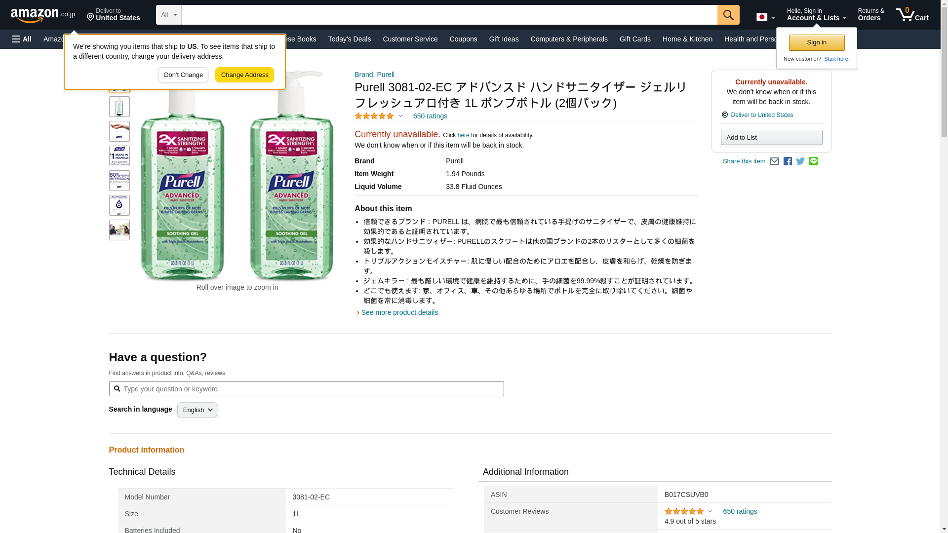The width and height of the screenshot is (948, 533).
Task: Select the hand-with-gel product thumbnail
Action: (x=119, y=131)
